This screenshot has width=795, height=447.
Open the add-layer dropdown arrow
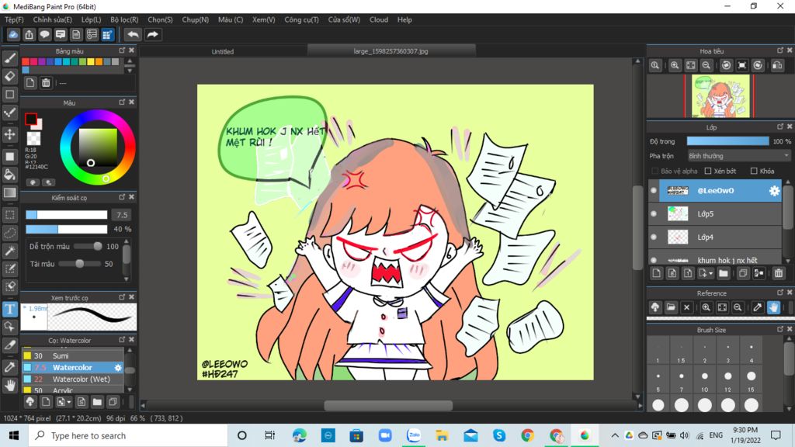point(711,274)
